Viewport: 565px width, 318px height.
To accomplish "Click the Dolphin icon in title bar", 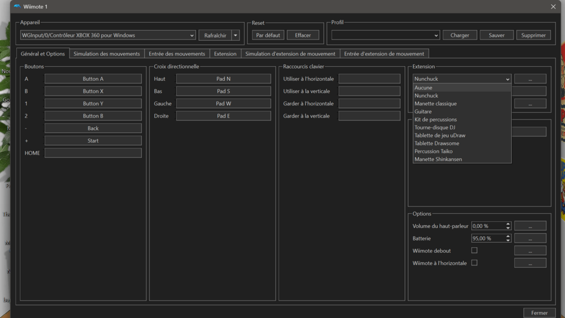I will click(x=16, y=7).
